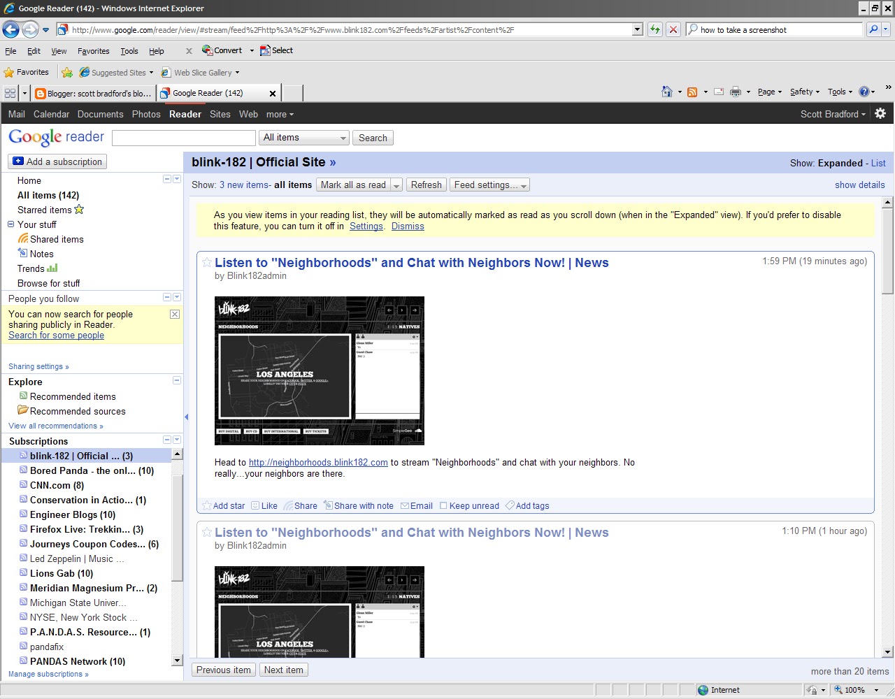The width and height of the screenshot is (895, 699).
Task: Click the feed content vertical scrollbar thumb
Action: (x=888, y=252)
